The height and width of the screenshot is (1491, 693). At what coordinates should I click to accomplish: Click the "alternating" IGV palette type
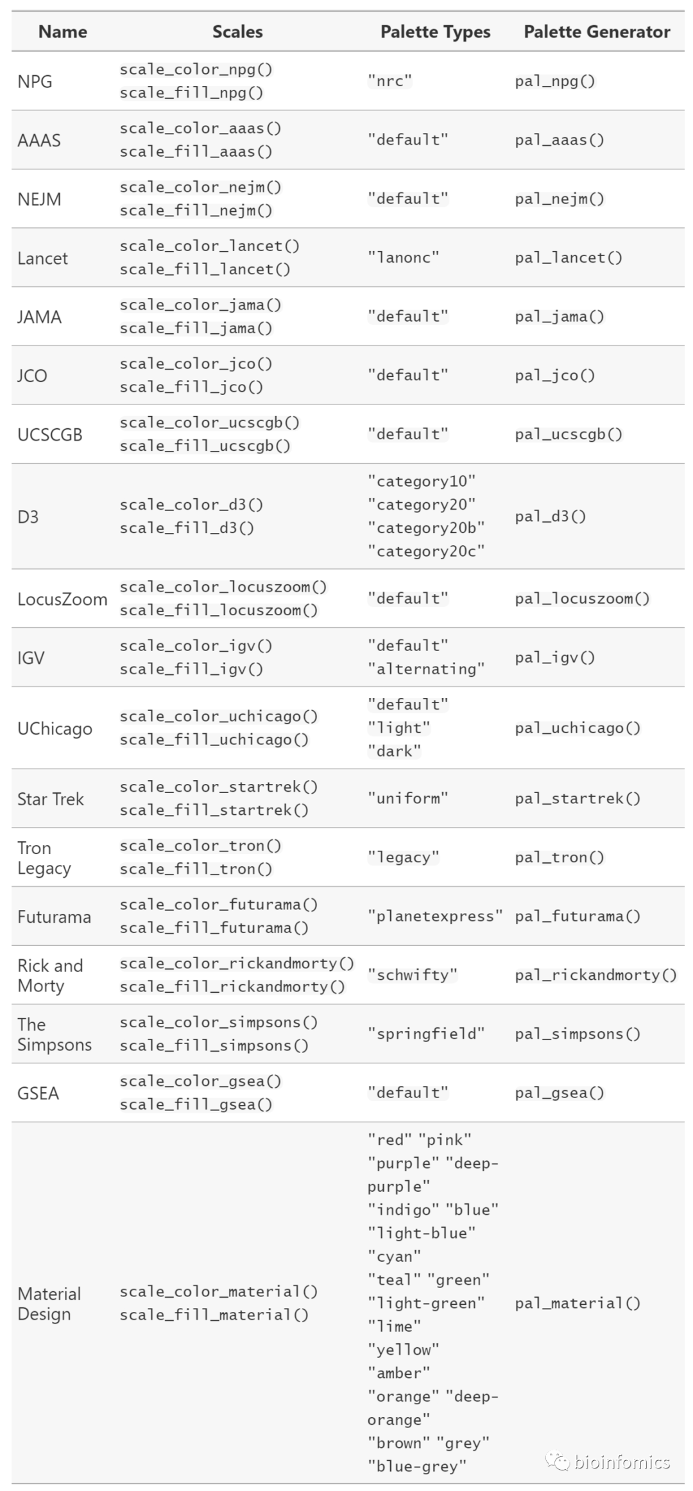[426, 669]
